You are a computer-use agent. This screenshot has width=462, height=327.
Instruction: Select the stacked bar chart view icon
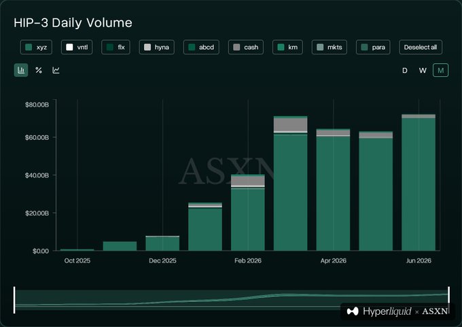coord(21,70)
